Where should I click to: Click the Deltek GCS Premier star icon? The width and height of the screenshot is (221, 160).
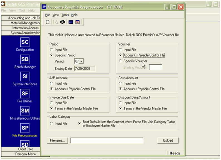click(x=3, y=4)
